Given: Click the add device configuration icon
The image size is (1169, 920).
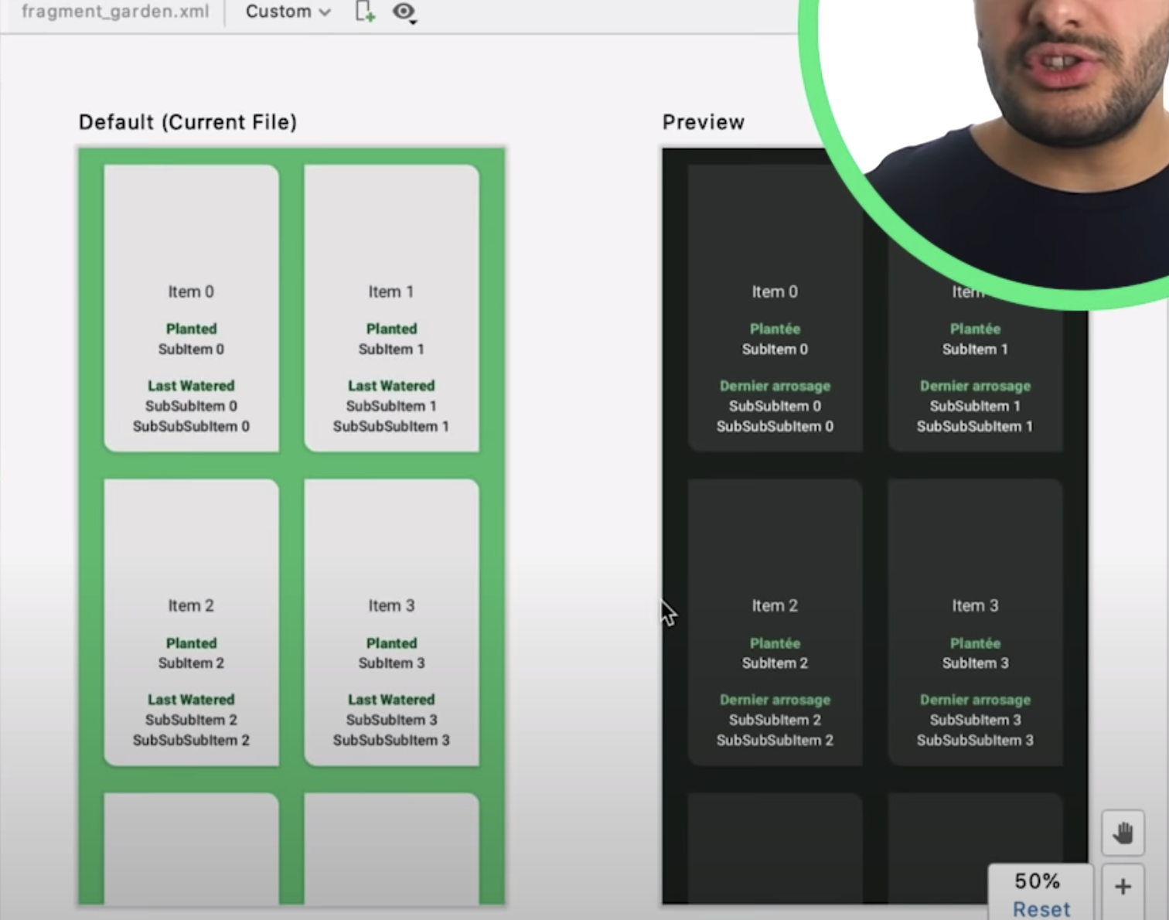Looking at the screenshot, I should 363,12.
